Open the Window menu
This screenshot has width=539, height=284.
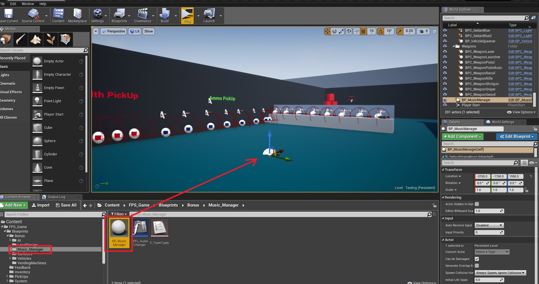pyautogui.click(x=28, y=4)
